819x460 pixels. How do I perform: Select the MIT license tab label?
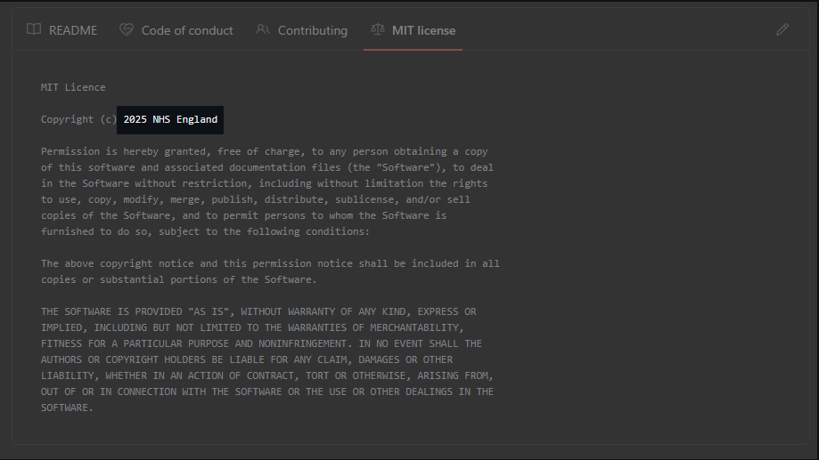423,30
